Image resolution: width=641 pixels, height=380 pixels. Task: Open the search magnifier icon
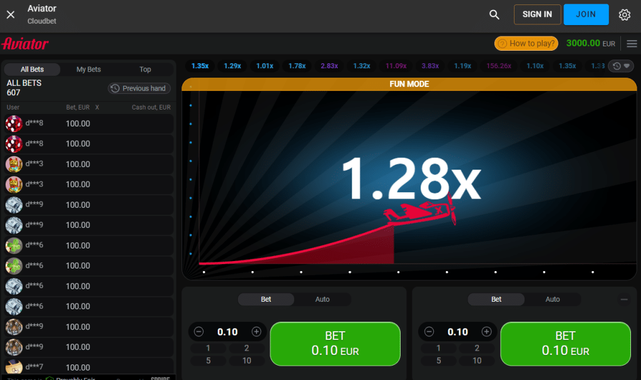tap(495, 15)
